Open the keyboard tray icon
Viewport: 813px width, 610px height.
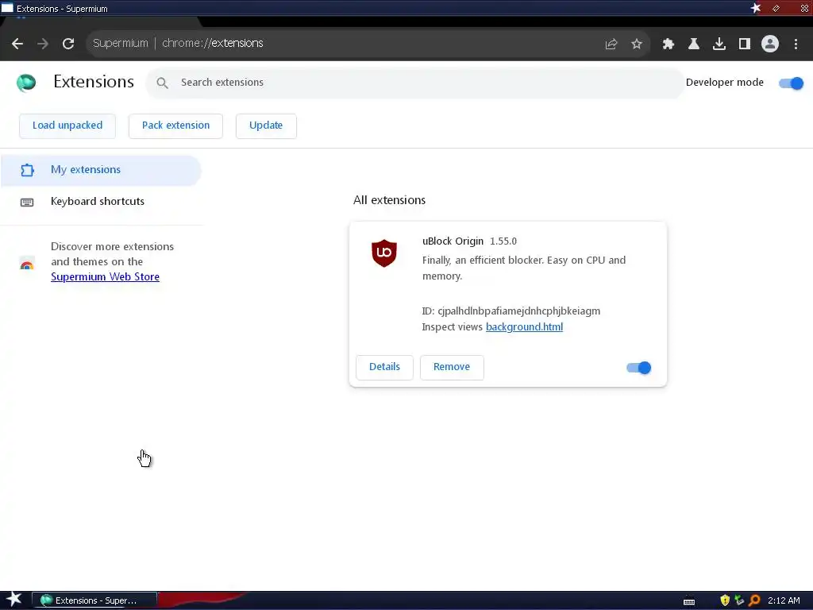689,602
